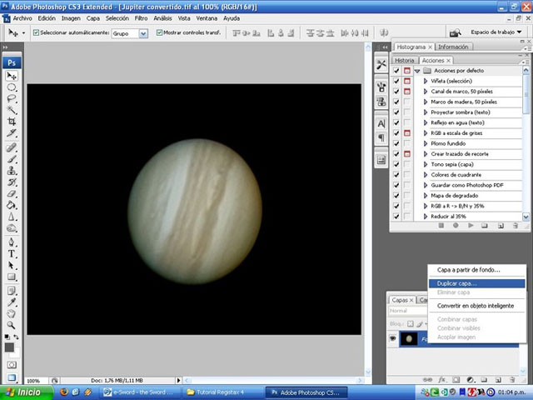Viewport: 533px width, 400px height.
Task: Click the Fondo layer thumbnail
Action: [409, 339]
